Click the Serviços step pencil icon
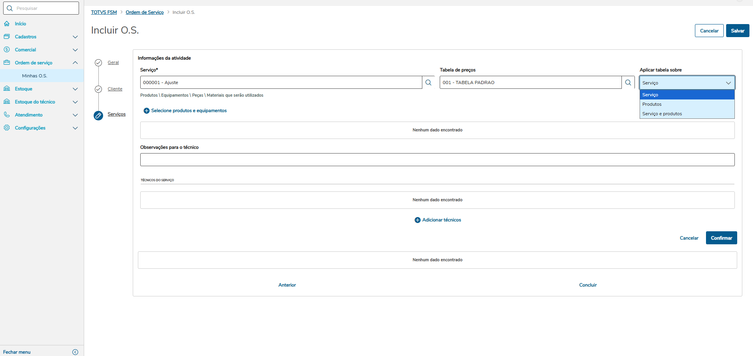Viewport: 753px width, 356px height. tap(98, 115)
